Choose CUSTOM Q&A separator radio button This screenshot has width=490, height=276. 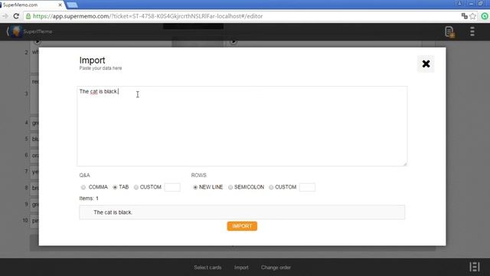point(136,187)
